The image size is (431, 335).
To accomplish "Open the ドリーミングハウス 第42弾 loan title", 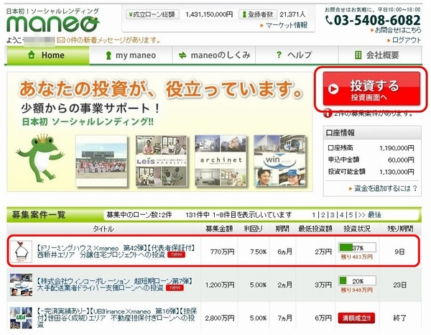I will click(116, 251).
